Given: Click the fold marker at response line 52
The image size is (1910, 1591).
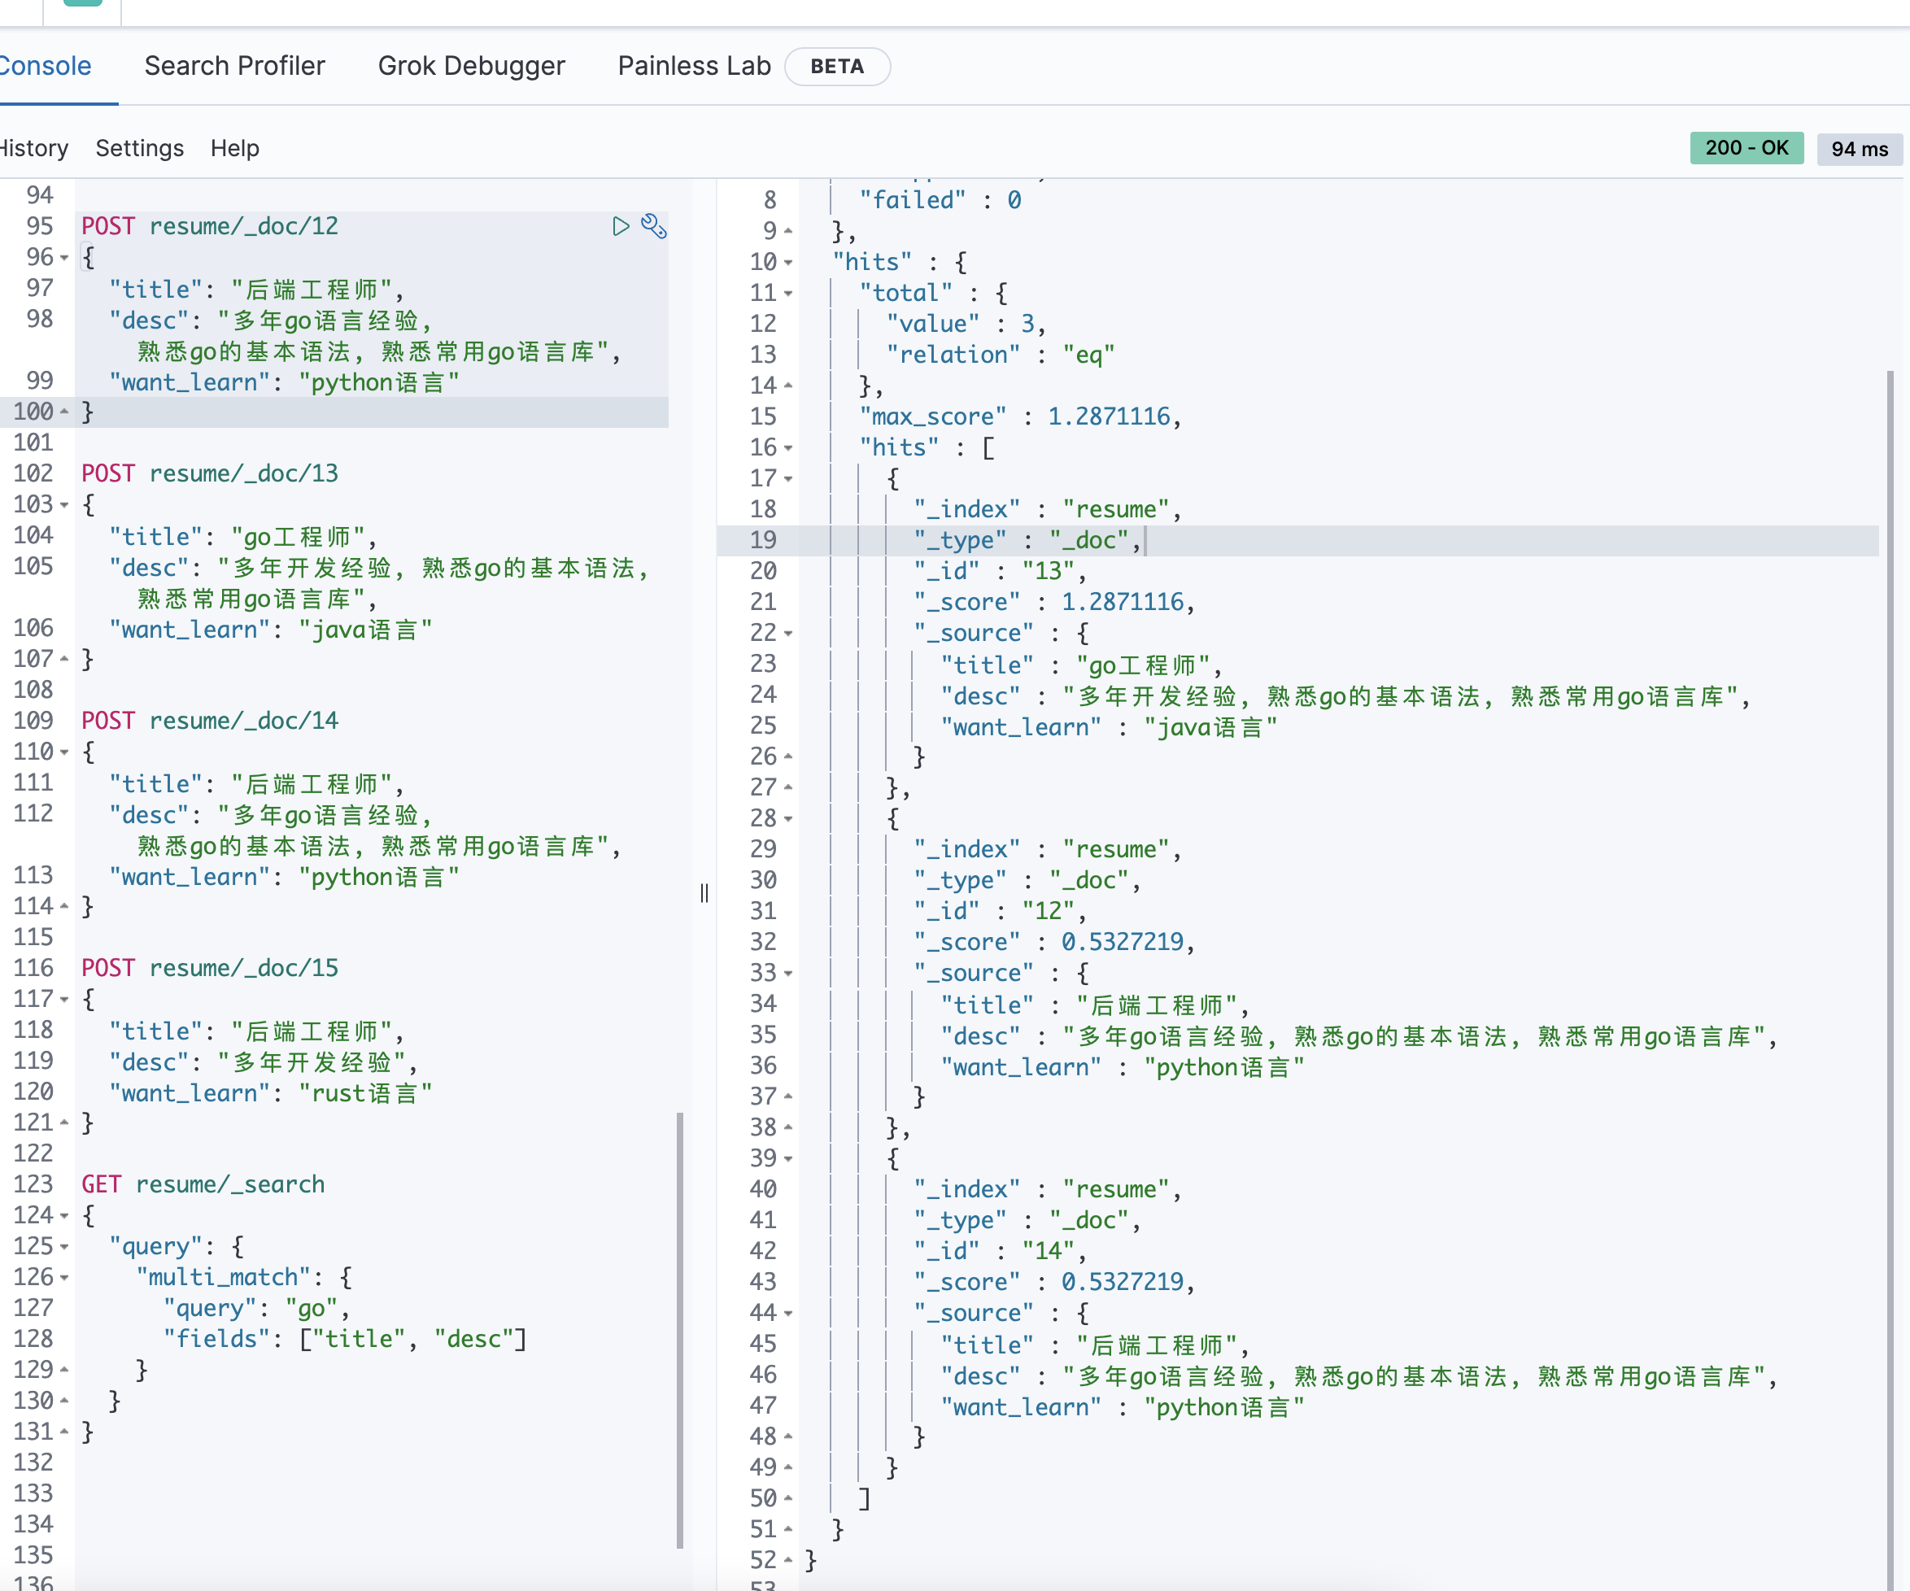Looking at the screenshot, I should pyautogui.click(x=788, y=1561).
